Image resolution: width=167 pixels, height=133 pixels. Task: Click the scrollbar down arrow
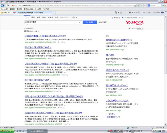pos(166,125)
